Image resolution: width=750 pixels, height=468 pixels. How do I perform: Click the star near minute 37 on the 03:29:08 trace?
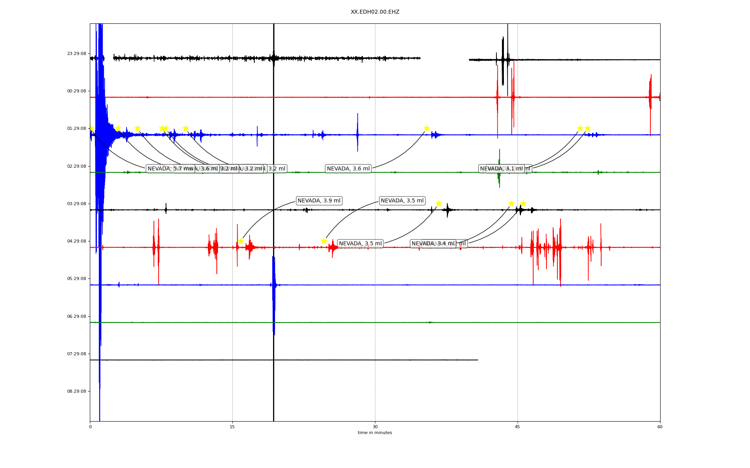coord(439,204)
